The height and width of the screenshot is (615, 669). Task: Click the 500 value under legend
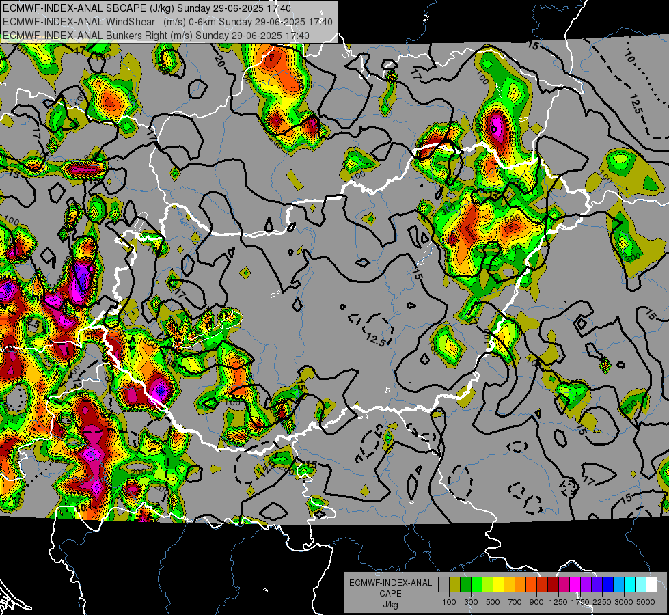pyautogui.click(x=493, y=602)
